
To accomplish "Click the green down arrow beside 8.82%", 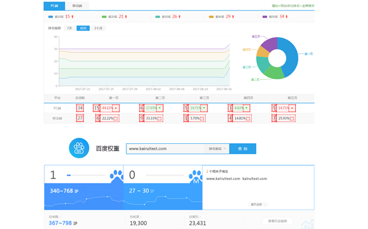I will 246,108.
